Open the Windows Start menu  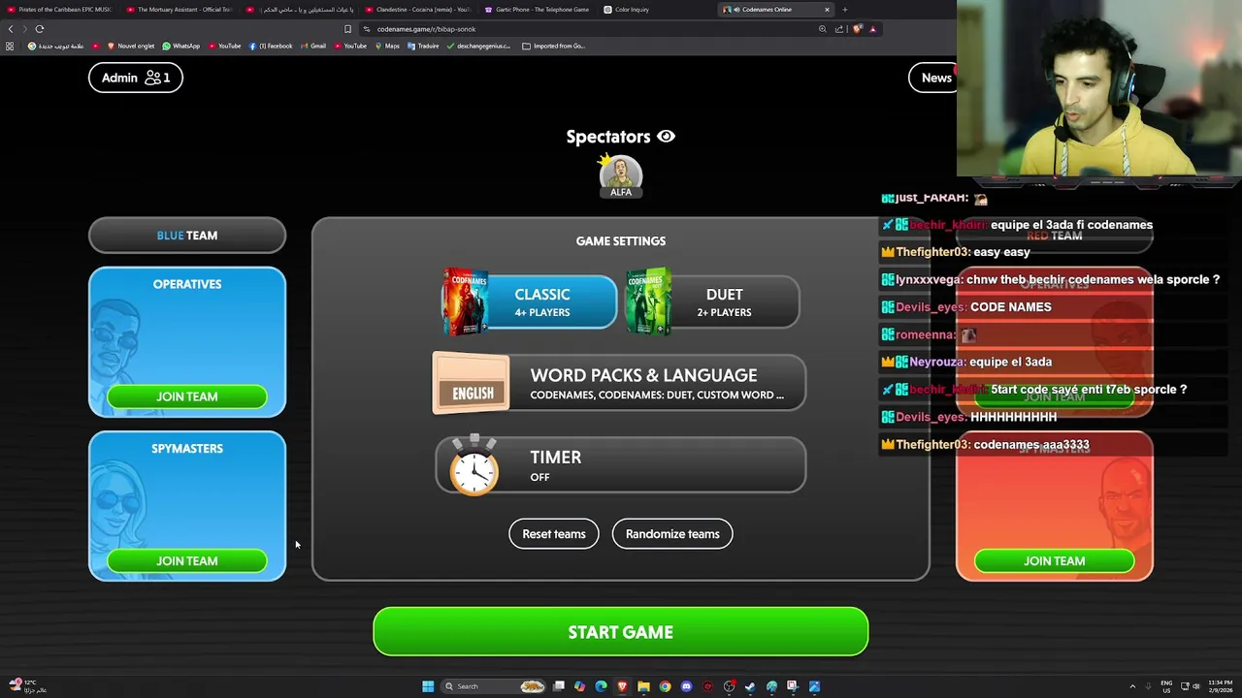(x=428, y=686)
